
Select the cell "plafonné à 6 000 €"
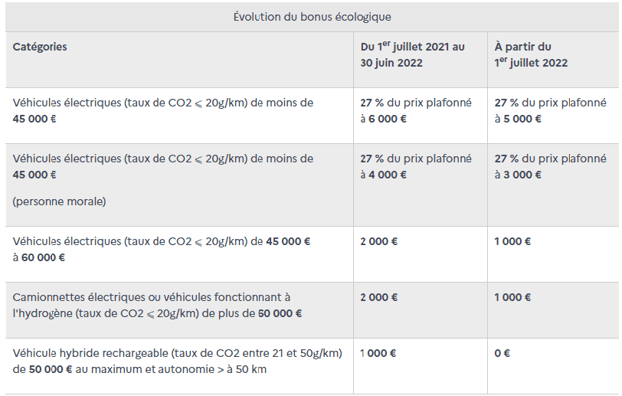pos(416,110)
